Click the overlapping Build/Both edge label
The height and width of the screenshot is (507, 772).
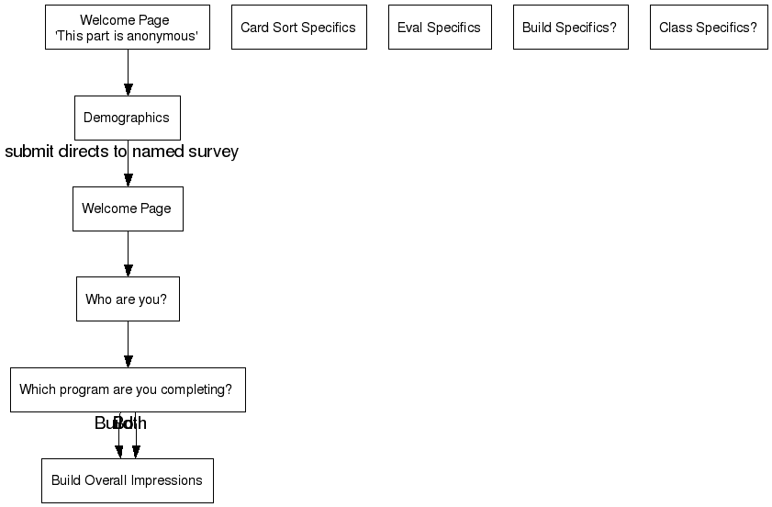(x=120, y=423)
